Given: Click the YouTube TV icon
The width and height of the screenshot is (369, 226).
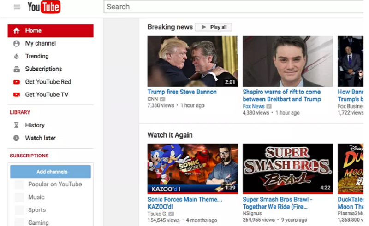Looking at the screenshot, I should coord(17,95).
